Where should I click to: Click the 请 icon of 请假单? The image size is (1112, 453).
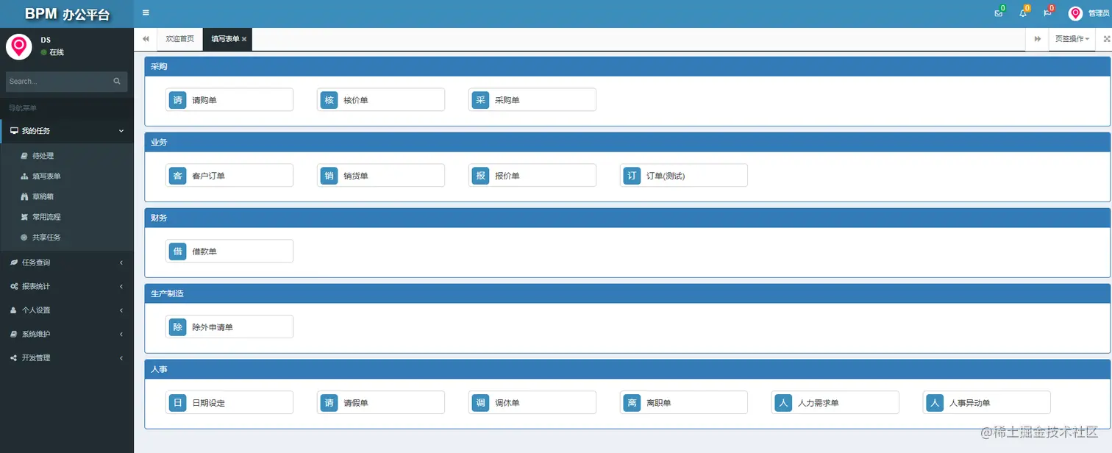329,403
